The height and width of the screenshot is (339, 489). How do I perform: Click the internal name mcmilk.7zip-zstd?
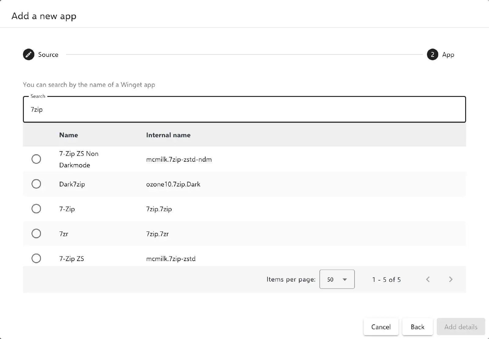point(171,259)
